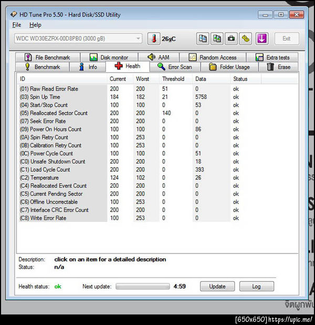Click the ID column header
Screen dimensions: 315x325
coord(62,79)
